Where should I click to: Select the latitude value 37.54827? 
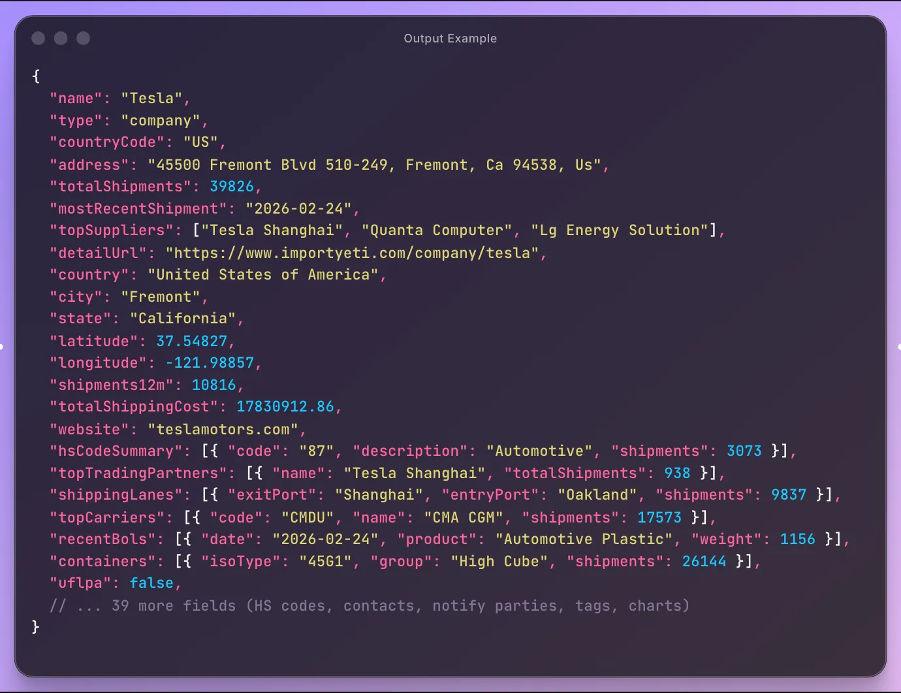pyautogui.click(x=193, y=341)
